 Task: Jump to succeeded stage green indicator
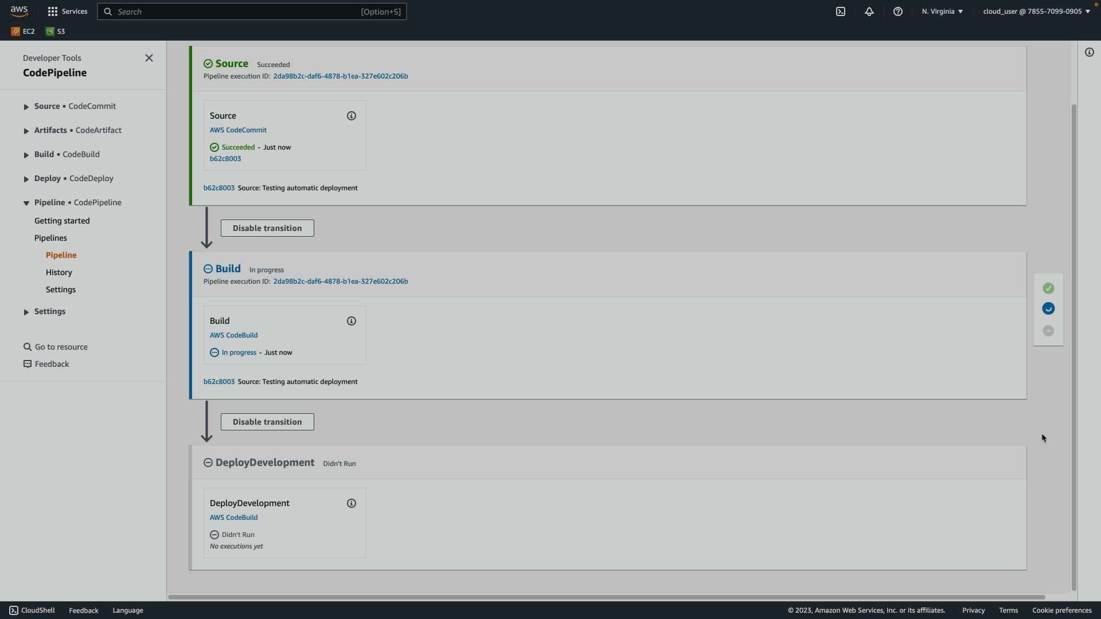click(x=1048, y=288)
